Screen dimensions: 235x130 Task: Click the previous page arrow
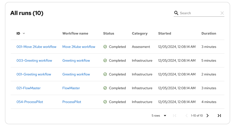pyautogui.click(x=186, y=116)
